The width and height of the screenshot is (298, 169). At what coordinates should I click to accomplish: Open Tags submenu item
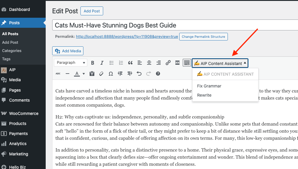pos(6,59)
